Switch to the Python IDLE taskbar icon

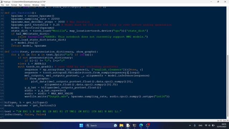pyautogui.click(x=128, y=125)
